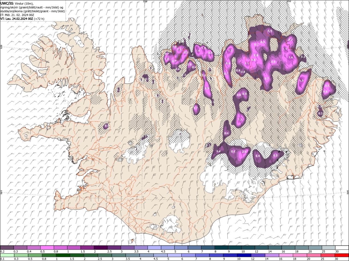Choose the 2 swatch in lower legend row
Viewport: 349px width, 261px height.
pos(91,255)
